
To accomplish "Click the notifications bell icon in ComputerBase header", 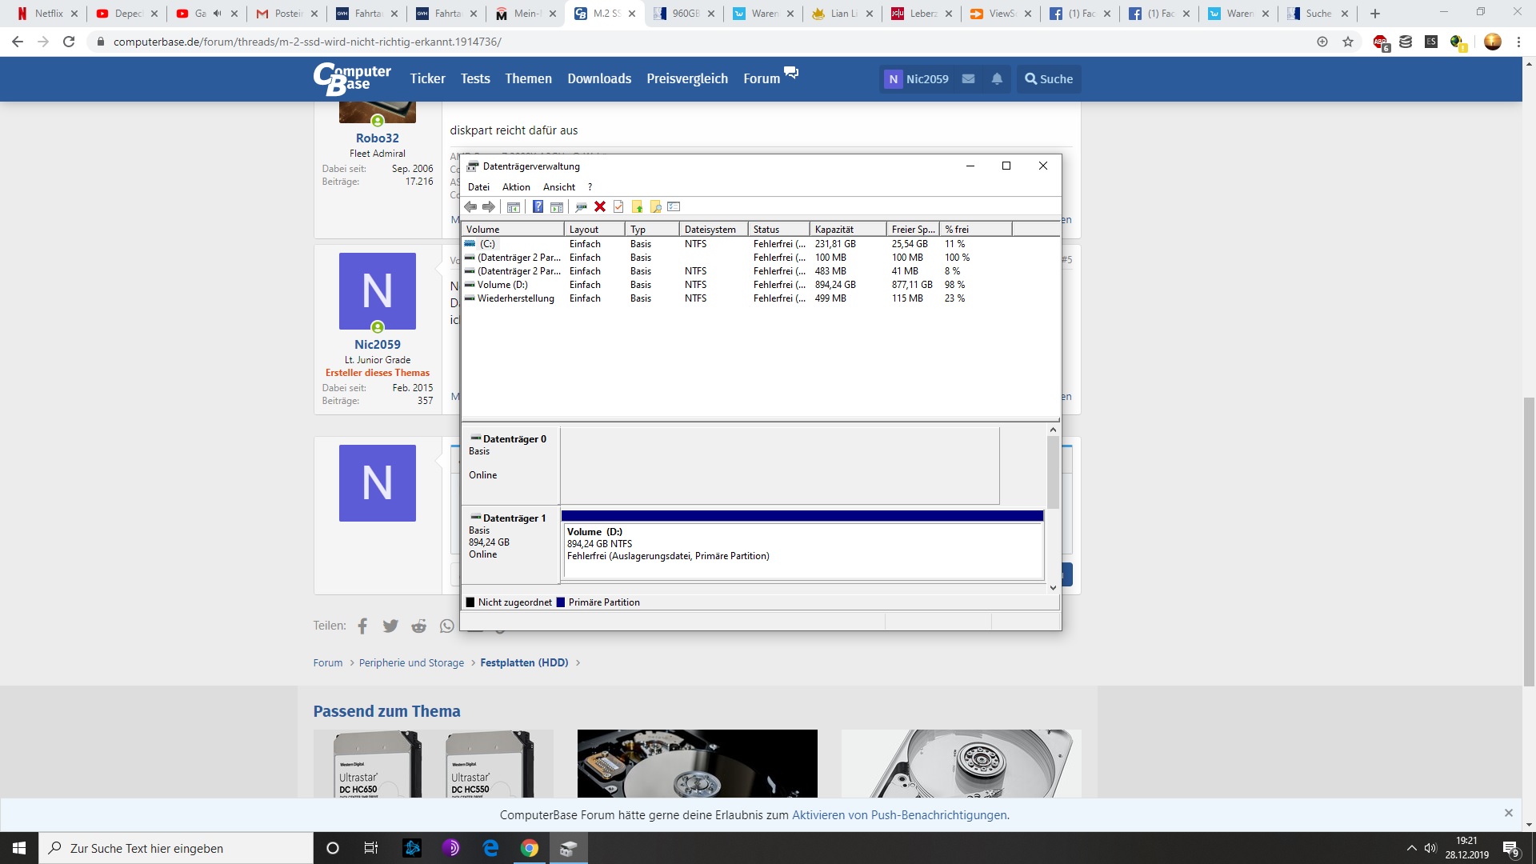I will (997, 79).
